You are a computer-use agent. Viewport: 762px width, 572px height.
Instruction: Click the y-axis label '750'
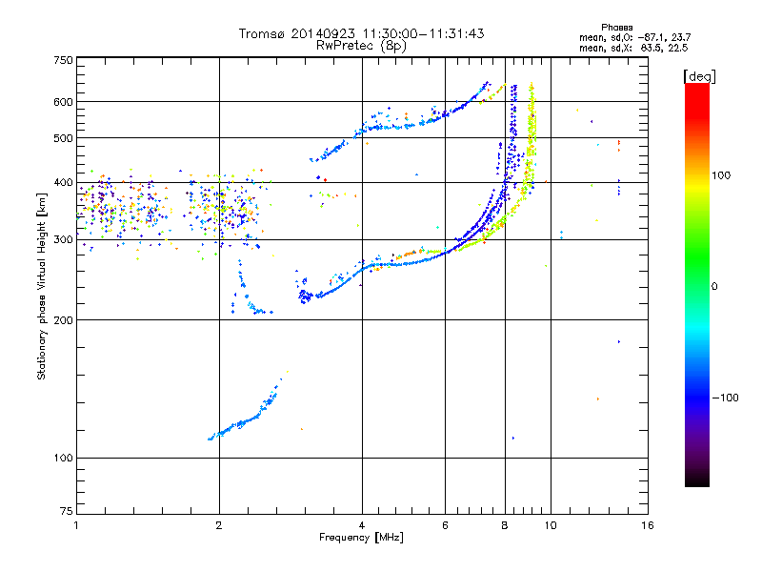63,60
